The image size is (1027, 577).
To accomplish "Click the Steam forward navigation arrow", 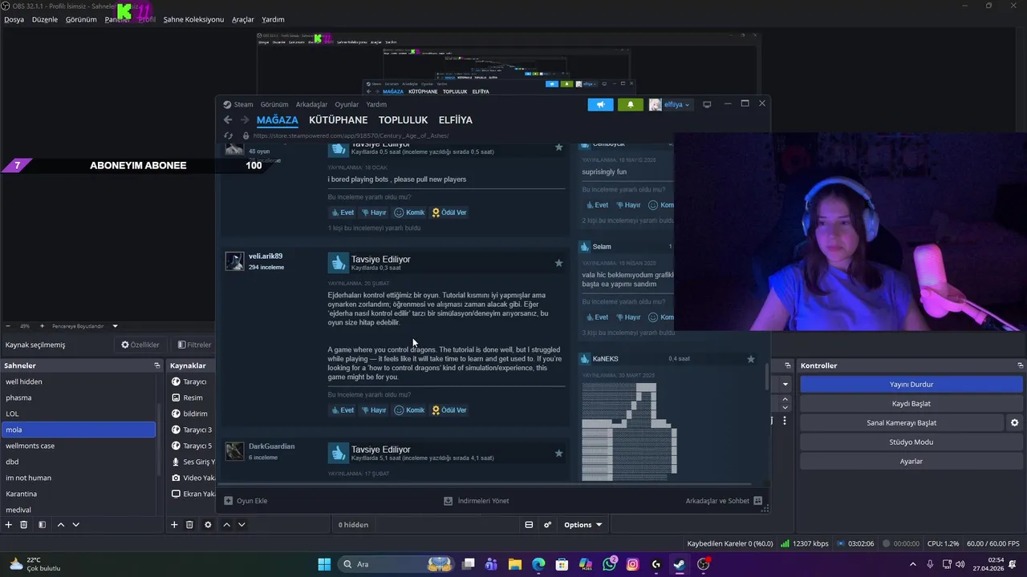I will [245, 120].
